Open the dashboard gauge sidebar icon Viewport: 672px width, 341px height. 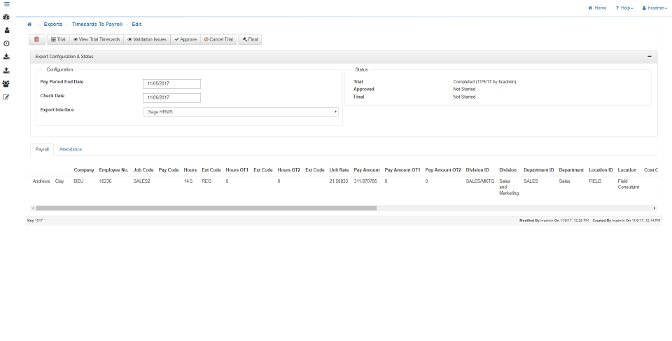tap(6, 18)
